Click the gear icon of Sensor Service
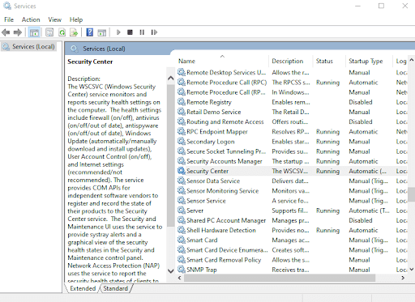The height and width of the screenshot is (302, 415). pyautogui.click(x=181, y=201)
